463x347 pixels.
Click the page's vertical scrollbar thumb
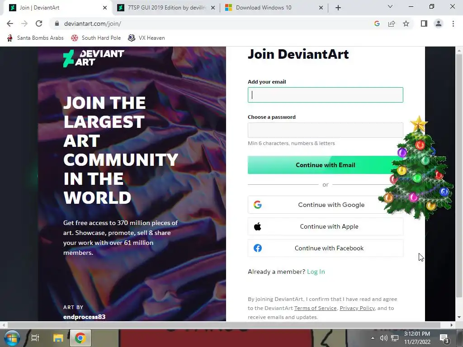point(459,176)
